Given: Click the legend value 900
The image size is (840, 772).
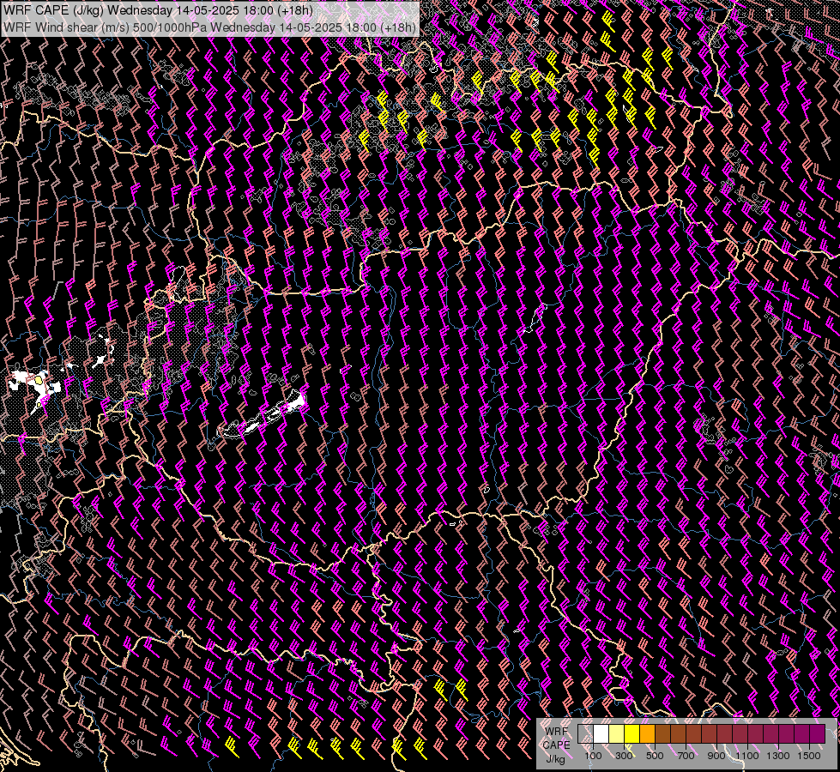Looking at the screenshot, I should [x=716, y=756].
